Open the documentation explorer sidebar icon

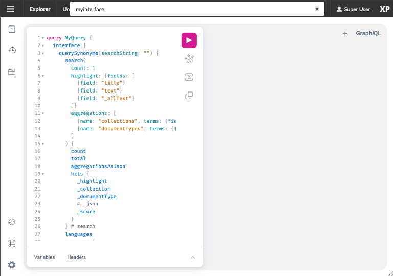coord(12,29)
